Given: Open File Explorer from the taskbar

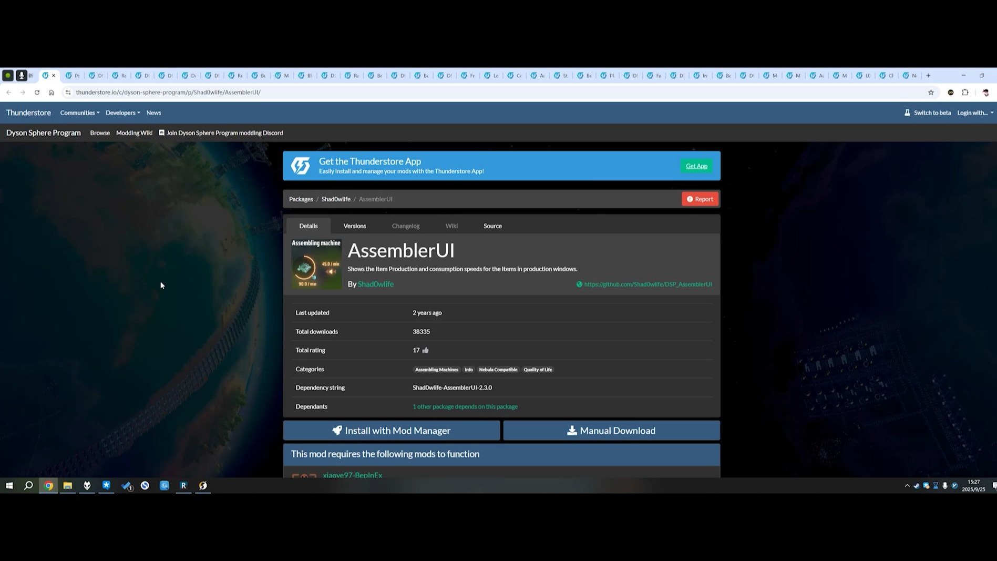Looking at the screenshot, I should tap(68, 486).
